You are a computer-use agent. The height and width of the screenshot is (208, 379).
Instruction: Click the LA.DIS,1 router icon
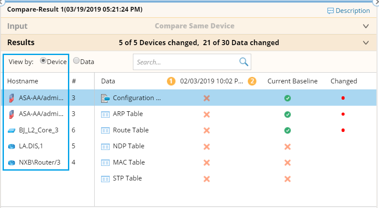11,147
